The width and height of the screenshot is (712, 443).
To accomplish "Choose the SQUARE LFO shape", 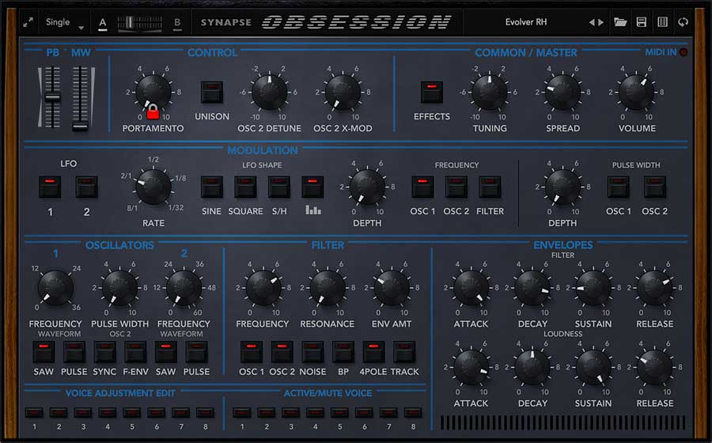I will (246, 187).
